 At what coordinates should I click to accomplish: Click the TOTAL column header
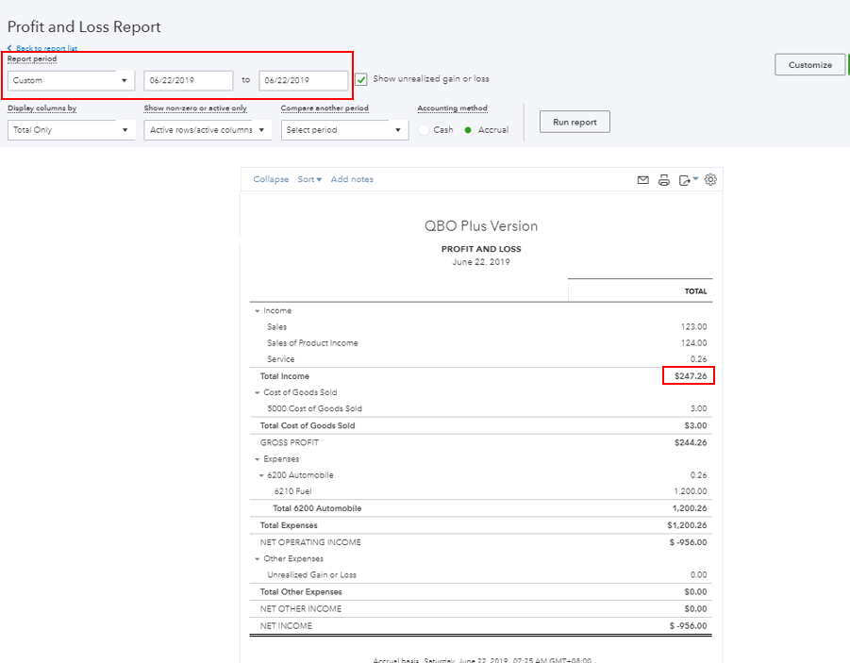click(x=695, y=291)
